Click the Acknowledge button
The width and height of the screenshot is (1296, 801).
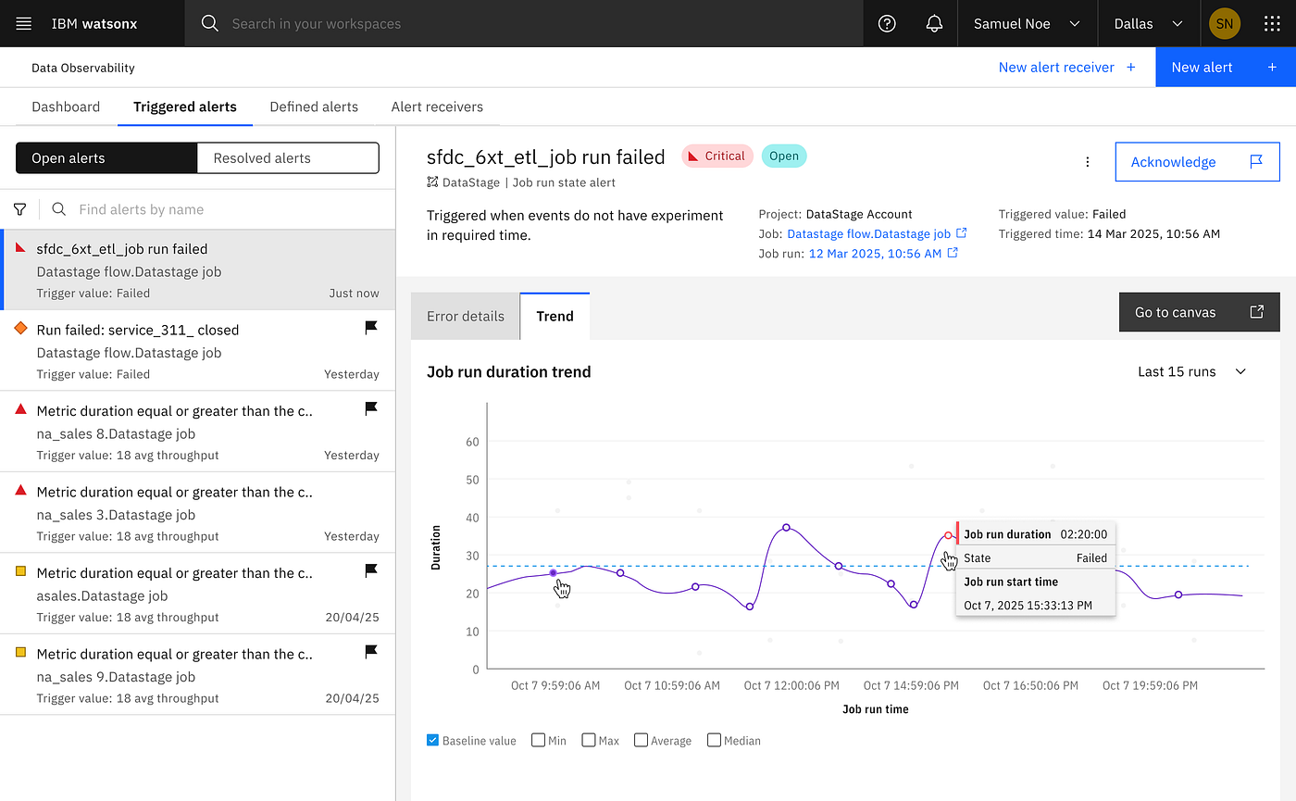pos(1197,162)
